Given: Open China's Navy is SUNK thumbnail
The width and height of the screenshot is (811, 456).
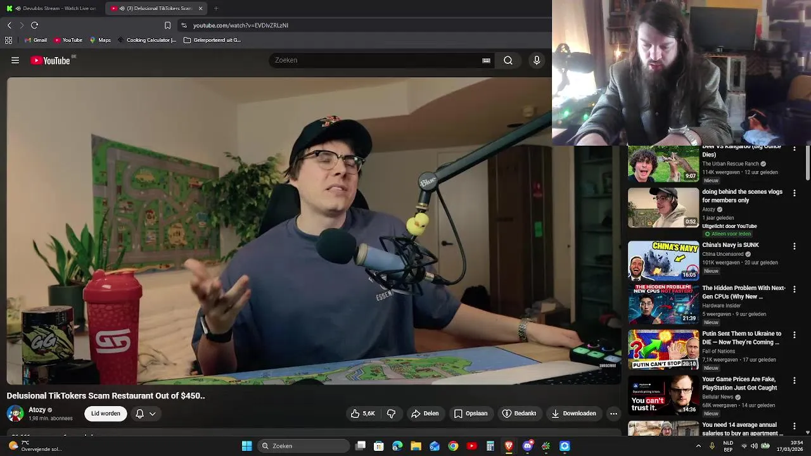Looking at the screenshot, I should coord(663,261).
